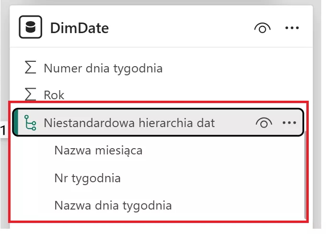Hide Niestandardowa hierarchia dat with eye icon
The image size is (326, 234).
[263, 123]
